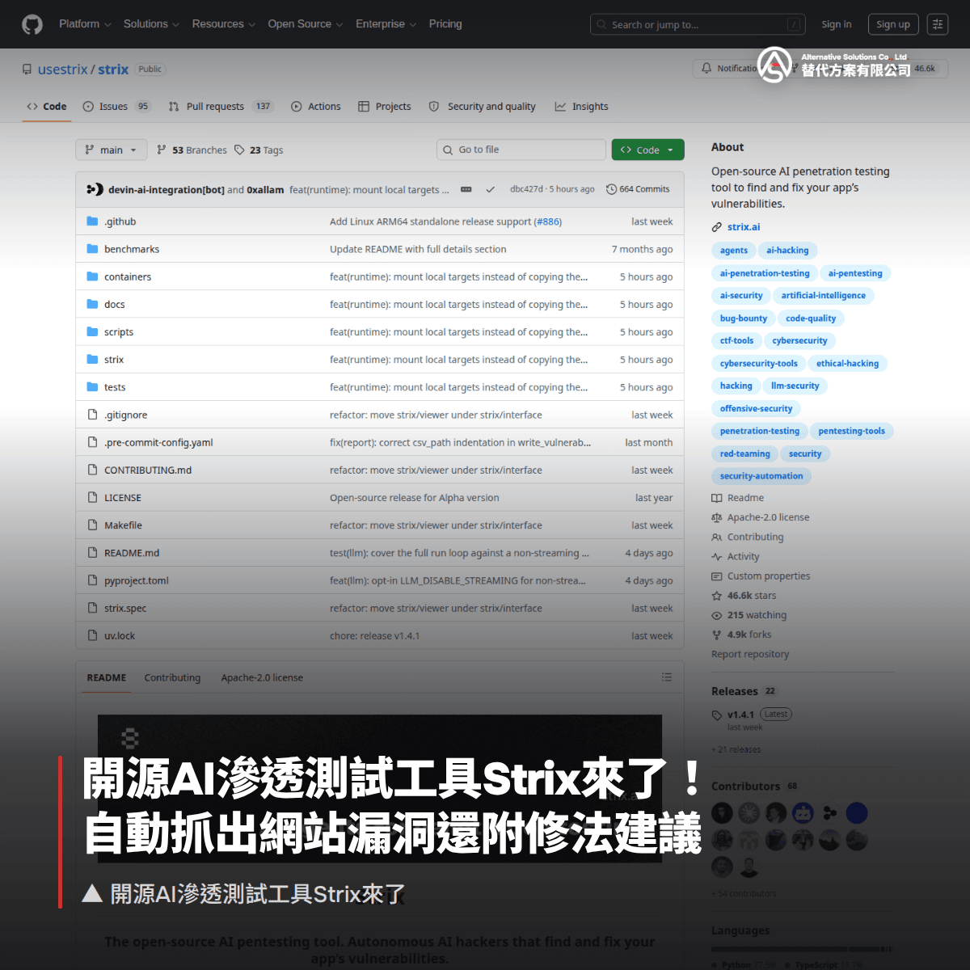Image resolution: width=970 pixels, height=970 pixels.
Task: Open the green Code dropdown button
Action: click(x=647, y=150)
